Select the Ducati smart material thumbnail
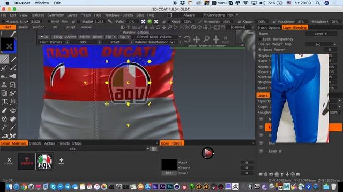Image resolution: width=343 pixels, height=192 pixels. tap(27, 161)
